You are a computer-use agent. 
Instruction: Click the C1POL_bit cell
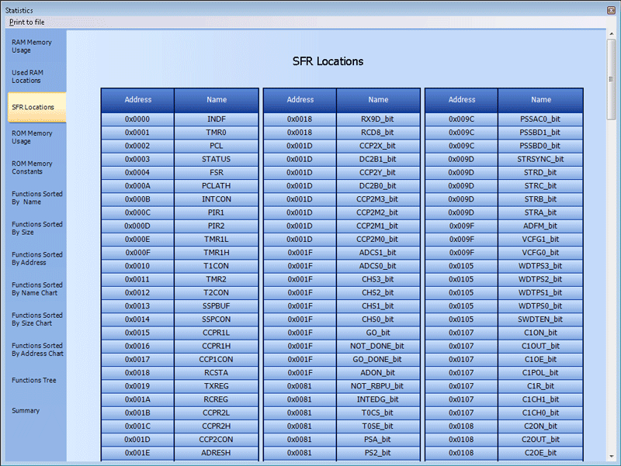pos(540,373)
